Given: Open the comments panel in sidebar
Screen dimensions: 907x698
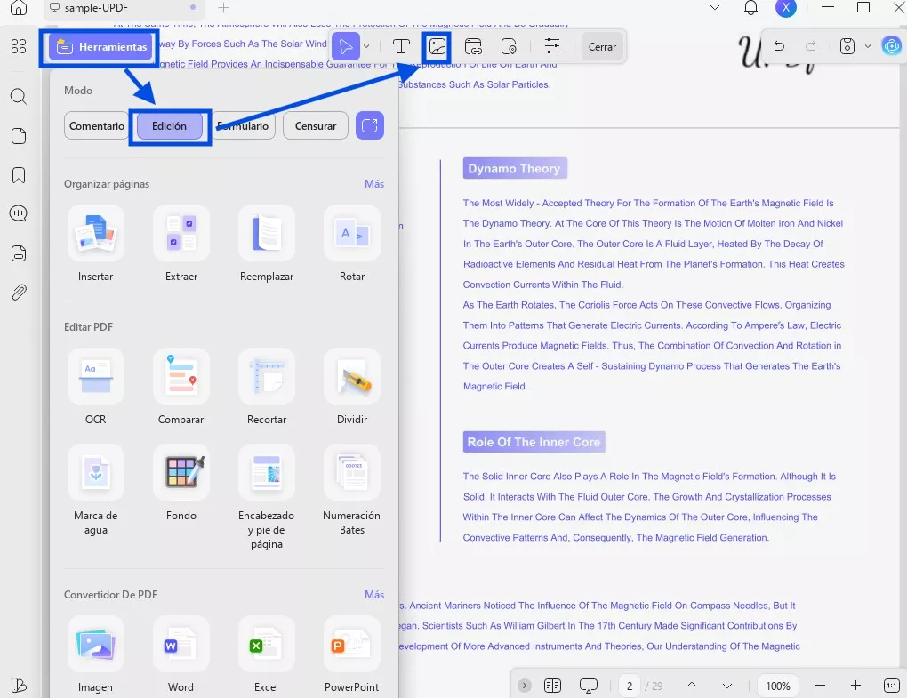Looking at the screenshot, I should [19, 213].
